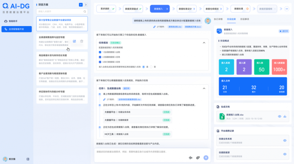This screenshot has height=164, width=294.
Task: Uncheck 2.创建数据接入任务
Action: (x=100, y=57)
